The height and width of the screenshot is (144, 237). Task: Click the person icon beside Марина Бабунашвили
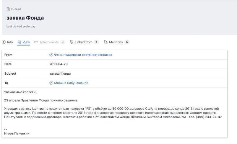pyautogui.click(x=51, y=83)
